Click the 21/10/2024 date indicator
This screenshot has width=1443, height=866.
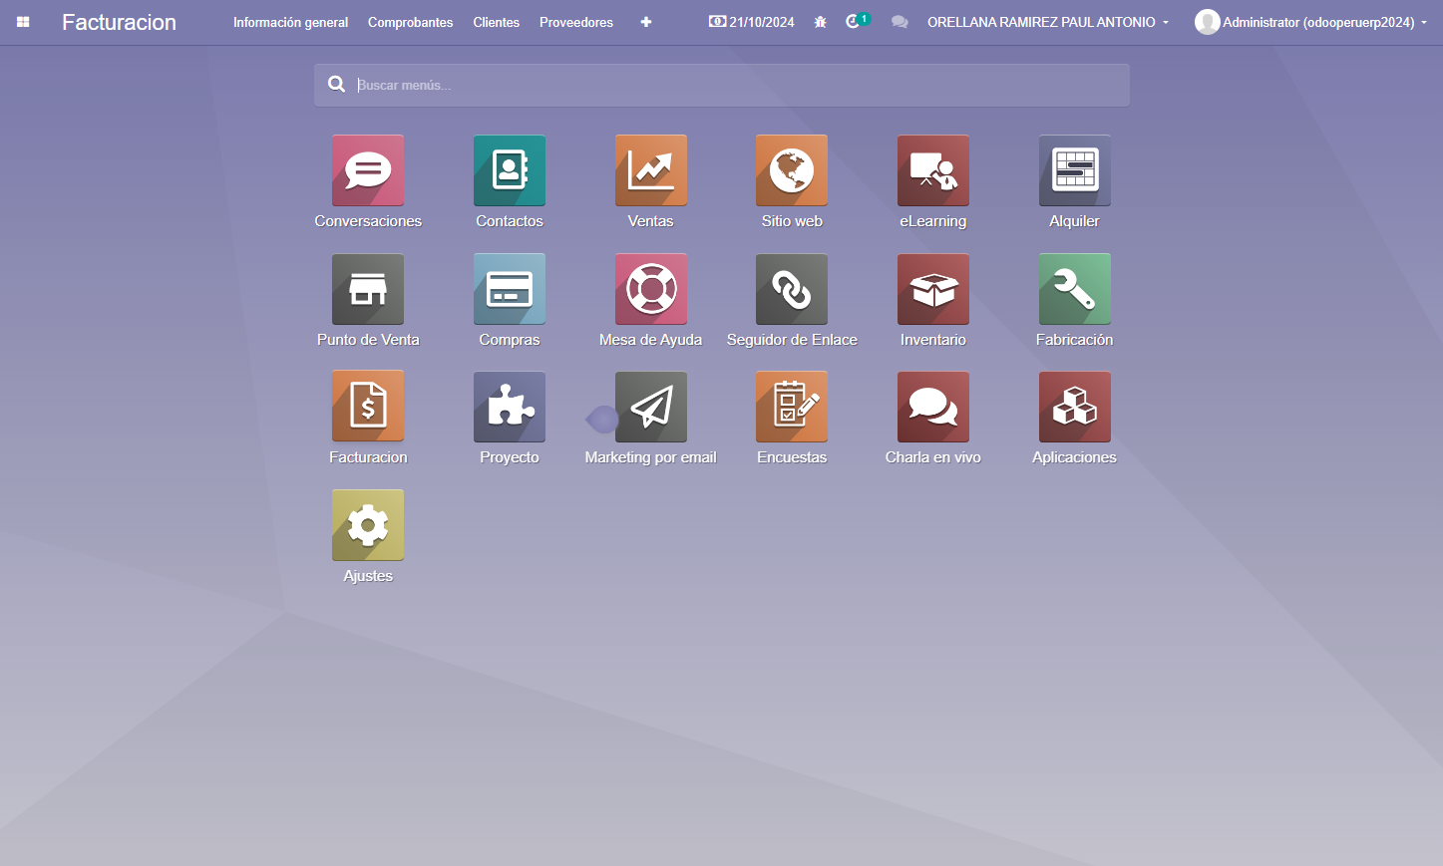tap(752, 22)
